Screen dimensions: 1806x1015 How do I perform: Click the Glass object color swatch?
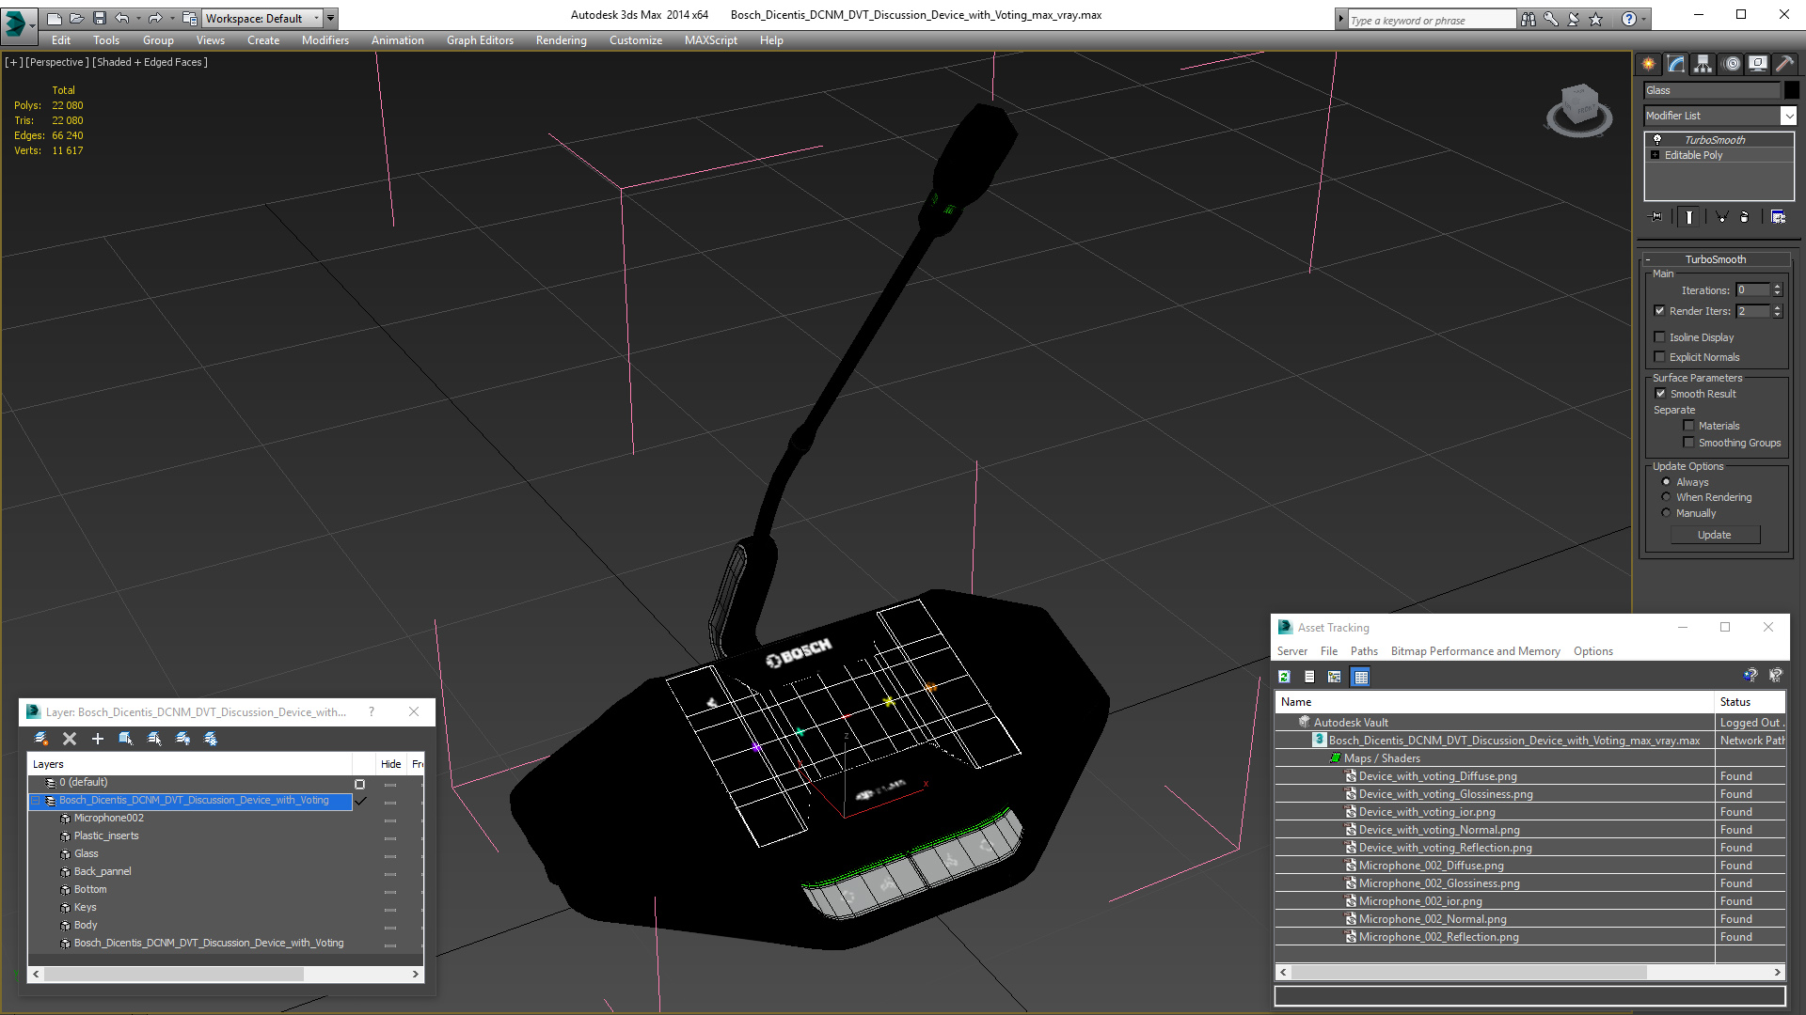click(1792, 90)
